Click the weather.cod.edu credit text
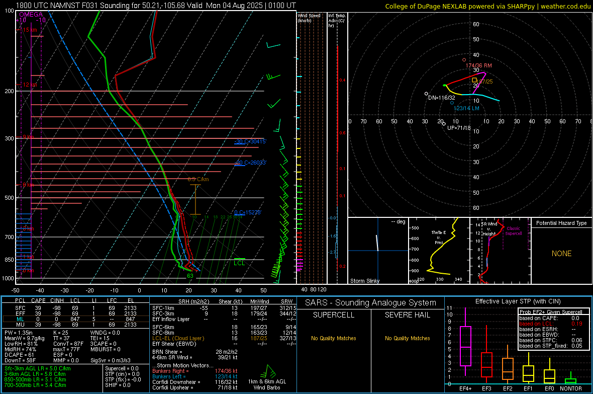 point(565,6)
